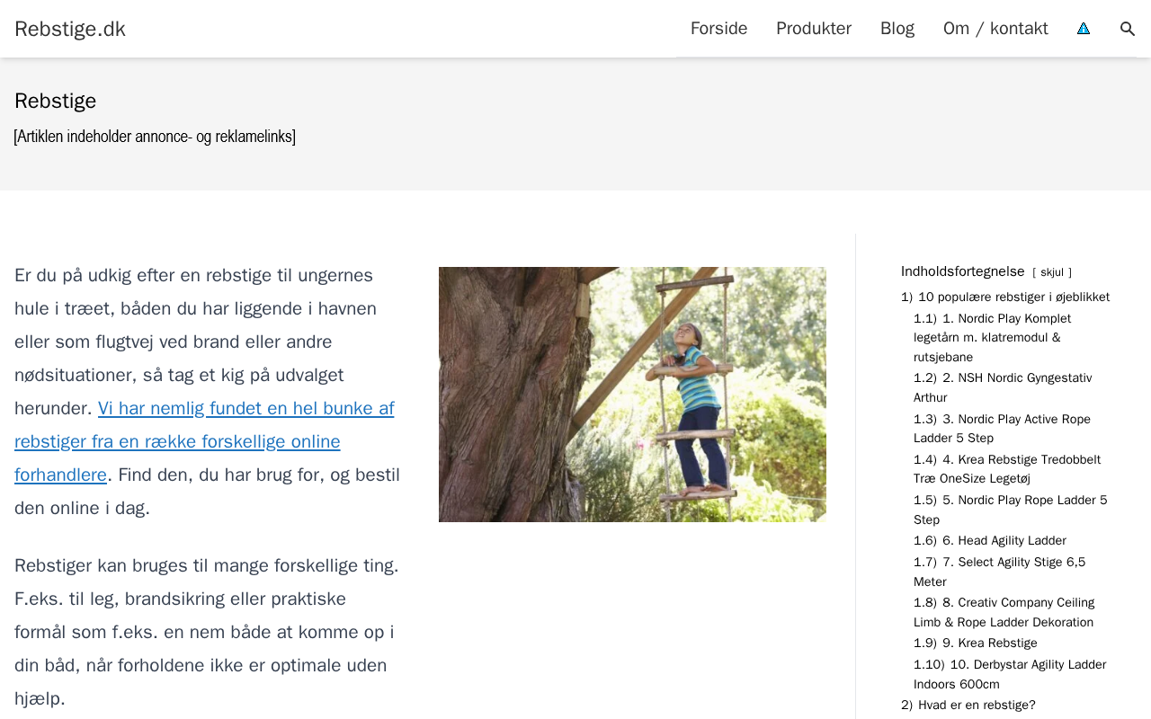Click the search magnifier icon
The height and width of the screenshot is (719, 1151).
click(1128, 29)
